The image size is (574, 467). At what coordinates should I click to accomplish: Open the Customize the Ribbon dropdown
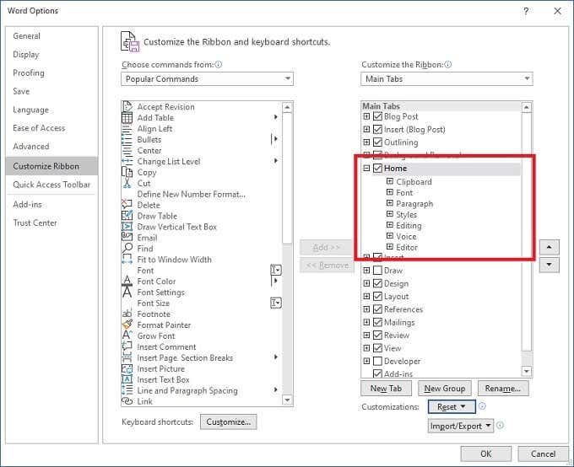coord(447,79)
